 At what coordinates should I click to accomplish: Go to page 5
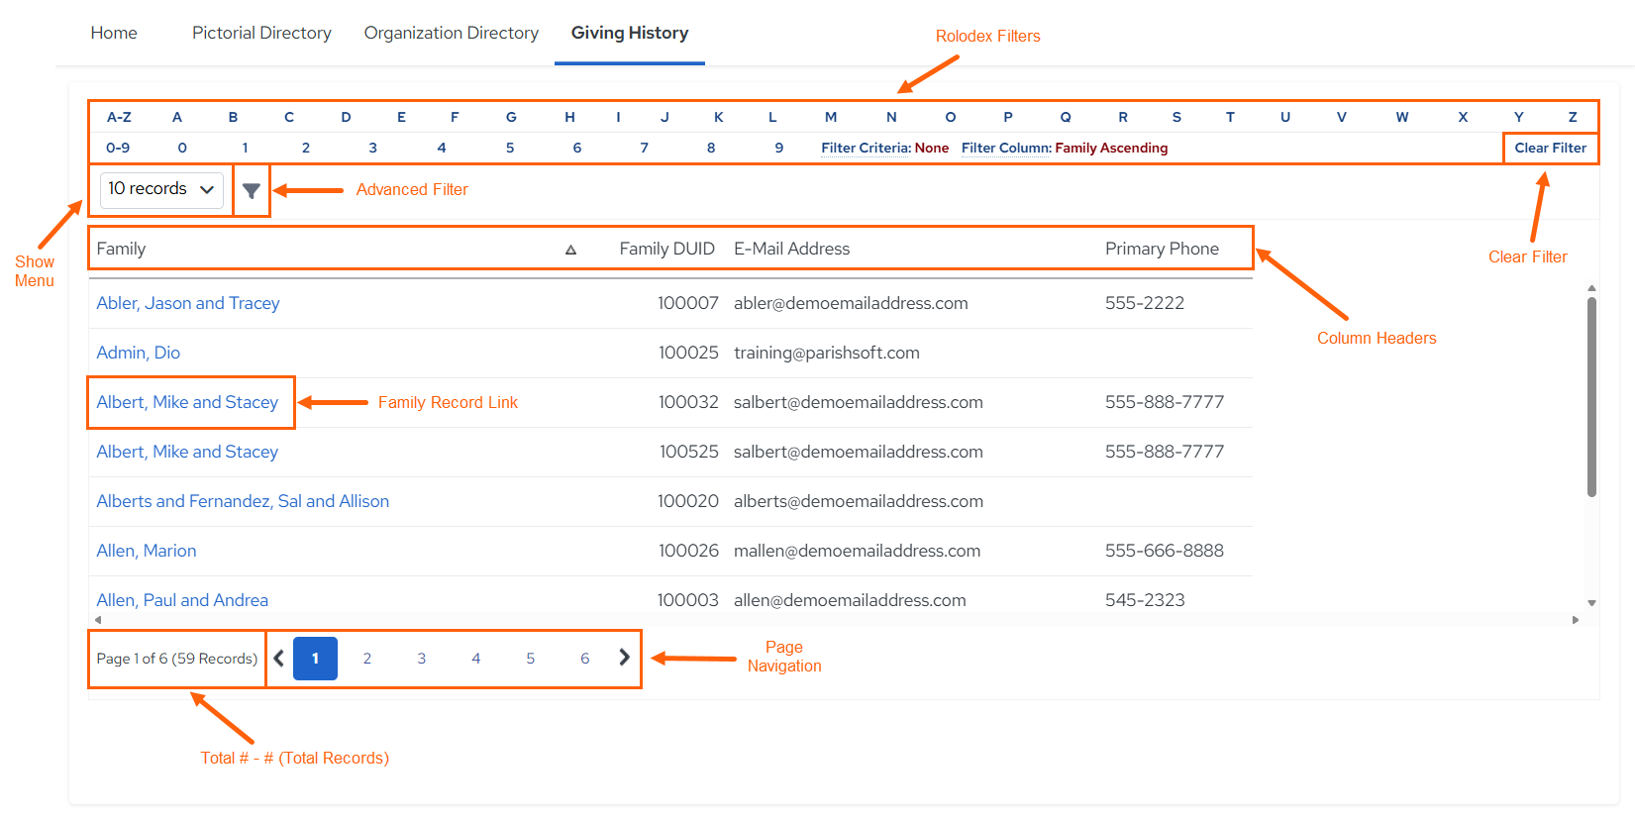tap(531, 659)
